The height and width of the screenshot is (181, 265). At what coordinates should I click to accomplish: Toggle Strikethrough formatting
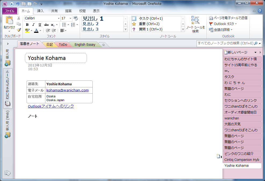pos(46,25)
